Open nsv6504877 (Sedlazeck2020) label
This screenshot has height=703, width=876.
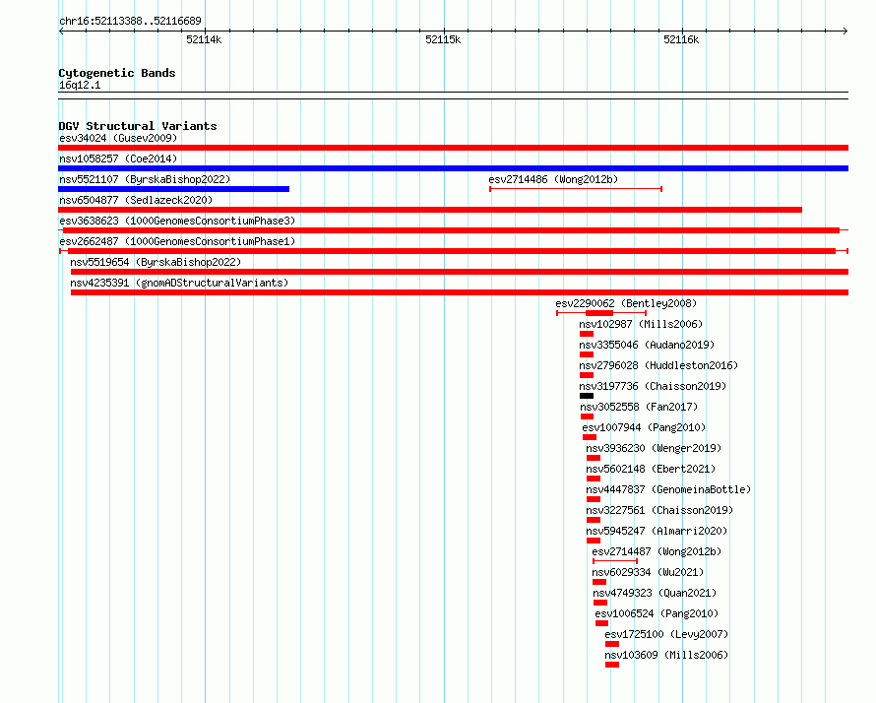click(136, 200)
